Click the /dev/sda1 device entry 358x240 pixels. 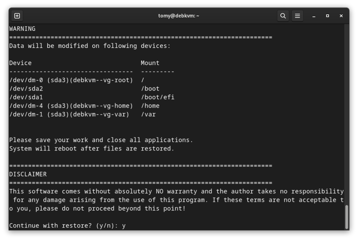(x=26, y=97)
